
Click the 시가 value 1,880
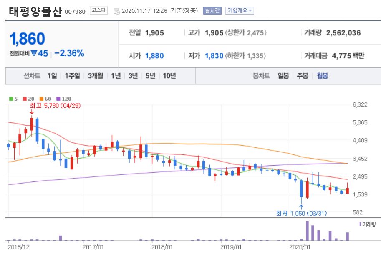tap(154, 56)
